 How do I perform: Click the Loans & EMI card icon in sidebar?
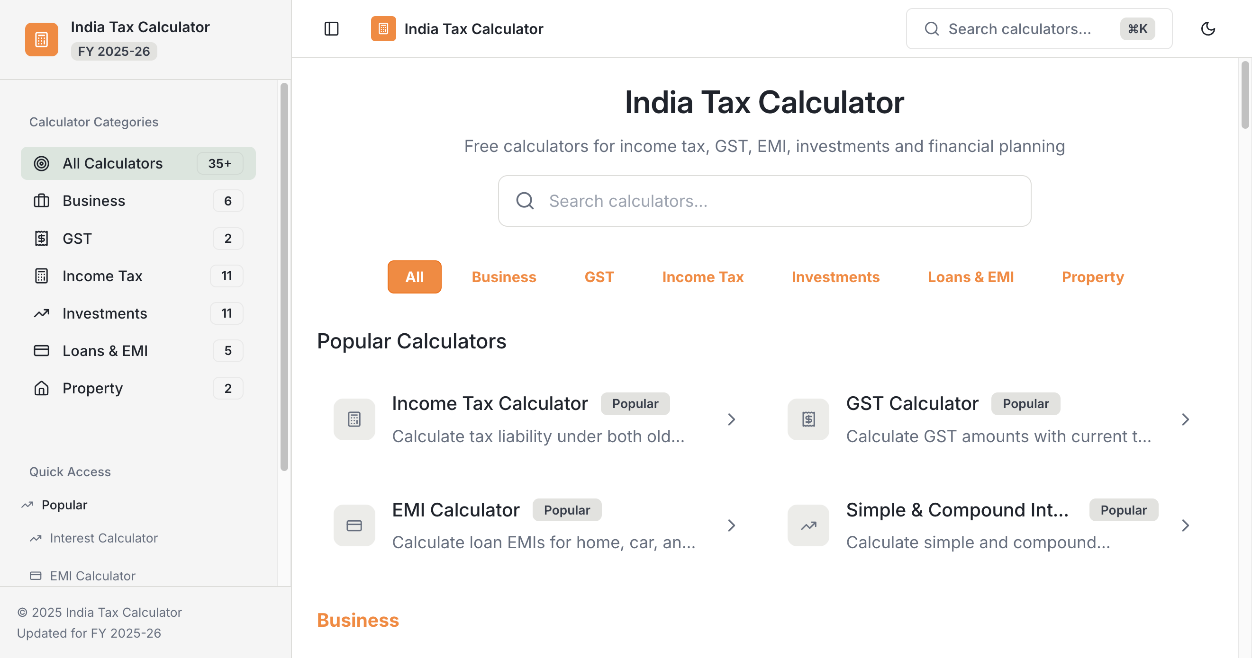click(x=42, y=351)
